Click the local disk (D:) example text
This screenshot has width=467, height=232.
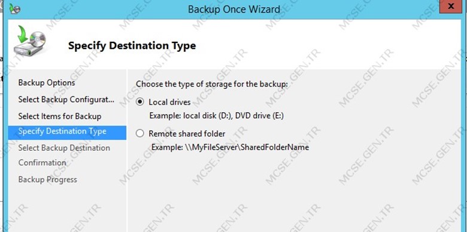pyautogui.click(x=191, y=116)
